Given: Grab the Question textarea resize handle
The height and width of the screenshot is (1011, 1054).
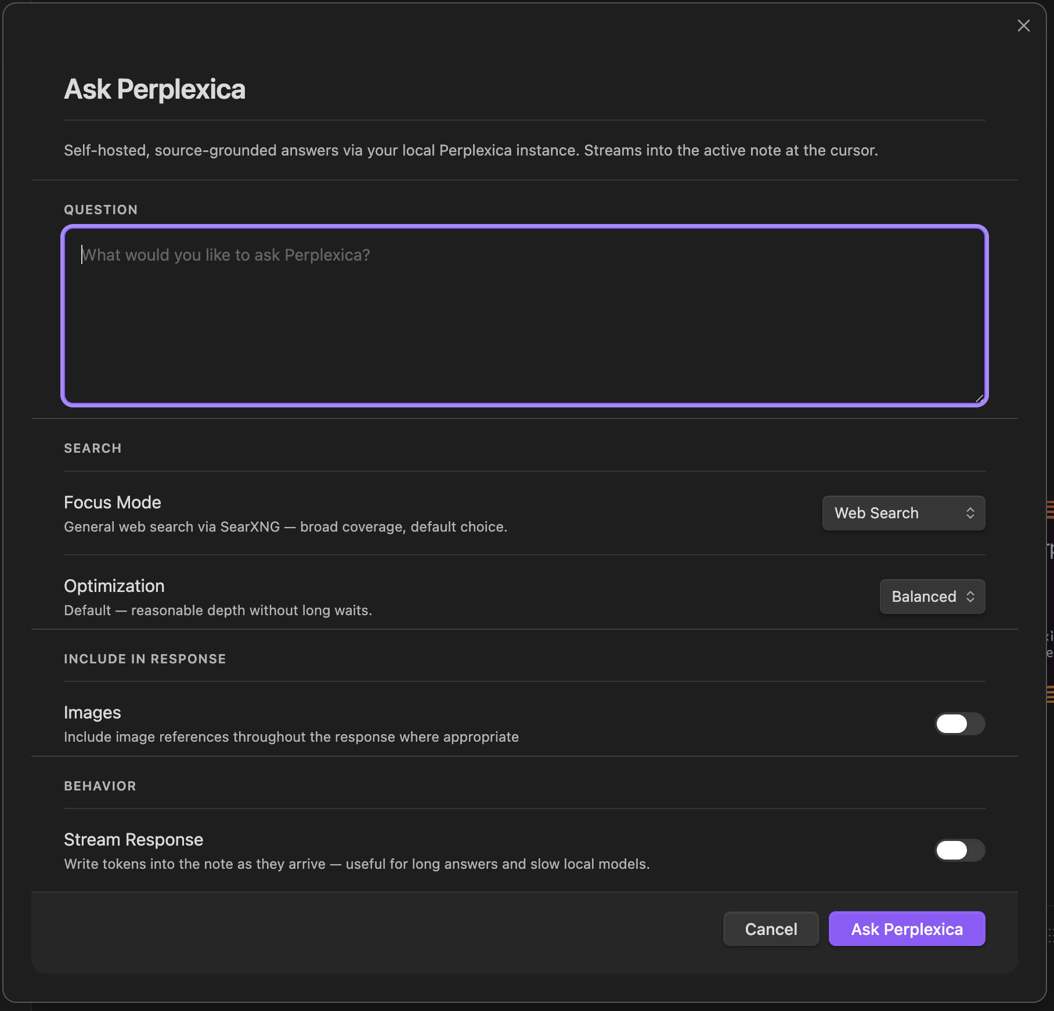Looking at the screenshot, I should 979,398.
